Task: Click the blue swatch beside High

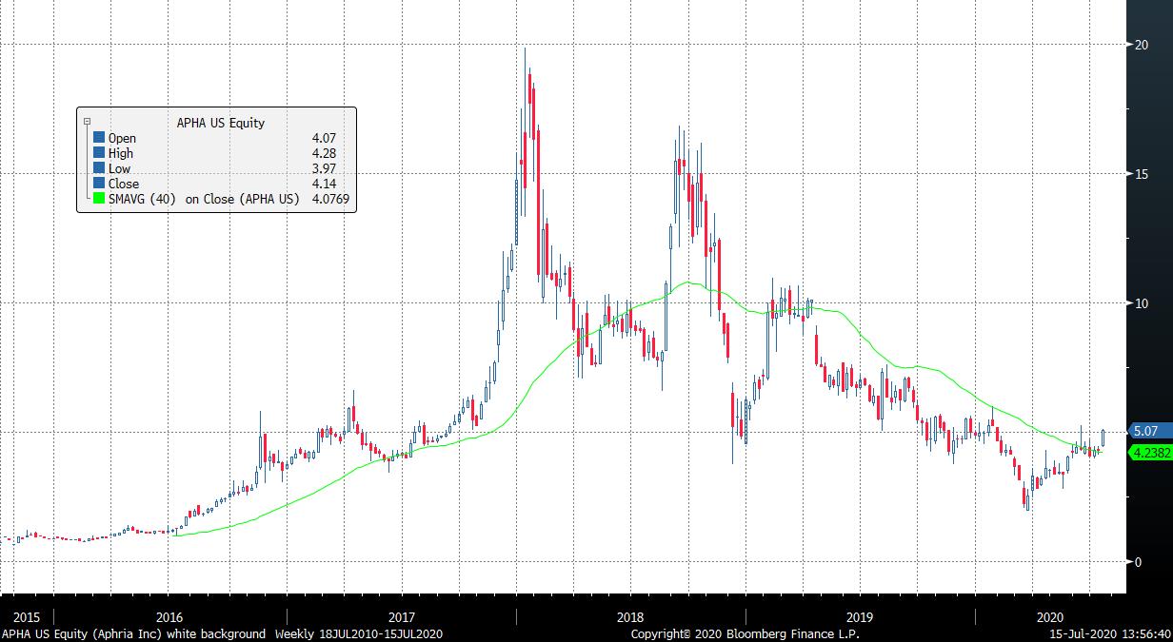Action: 99,153
